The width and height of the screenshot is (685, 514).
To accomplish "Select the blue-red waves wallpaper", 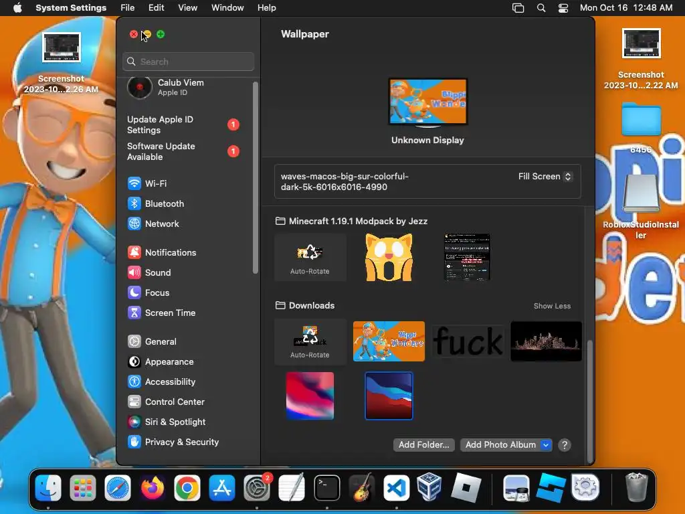I will (389, 396).
